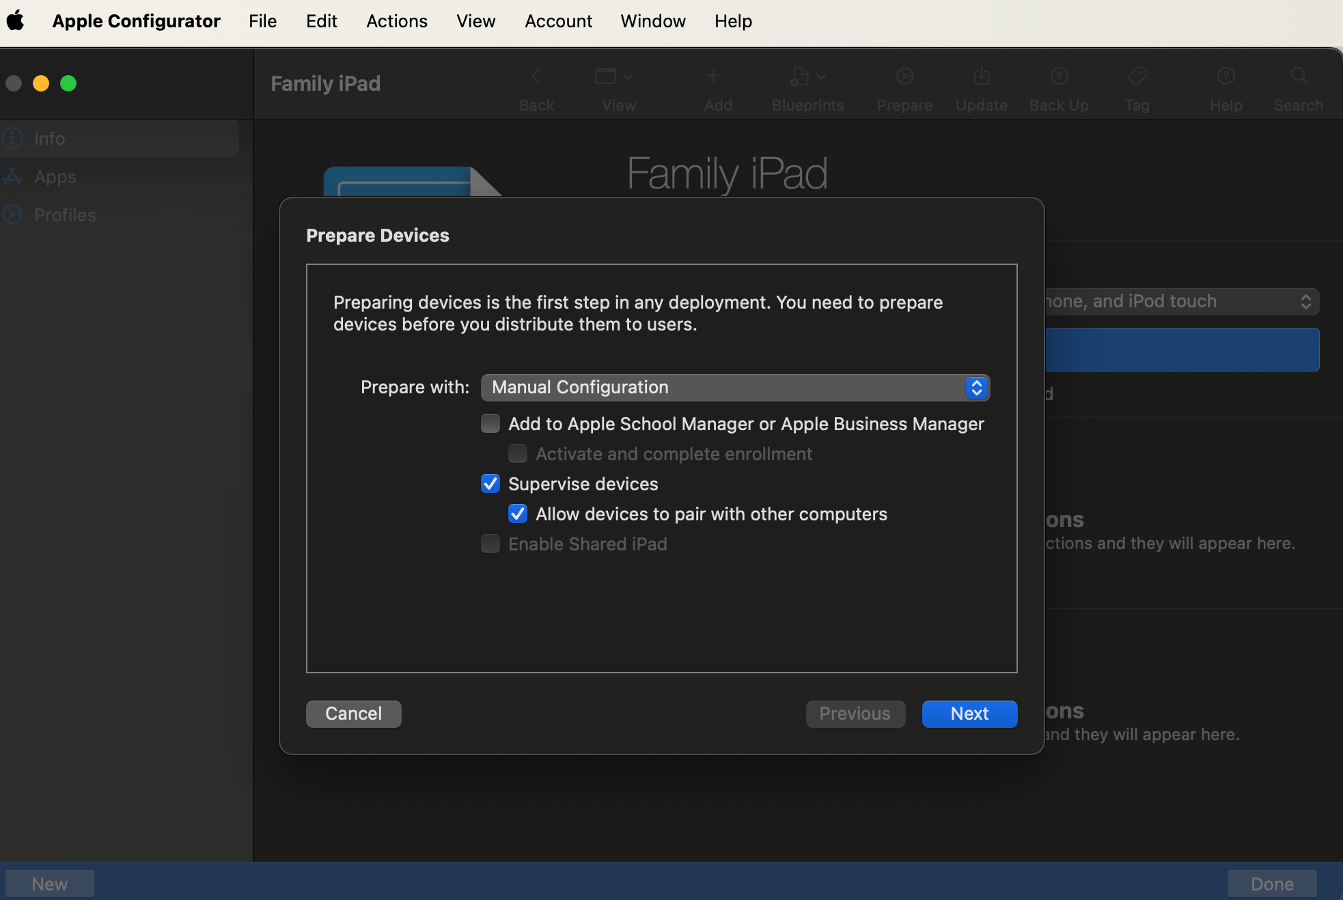Open the Account menu
The width and height of the screenshot is (1343, 900).
pos(558,21)
